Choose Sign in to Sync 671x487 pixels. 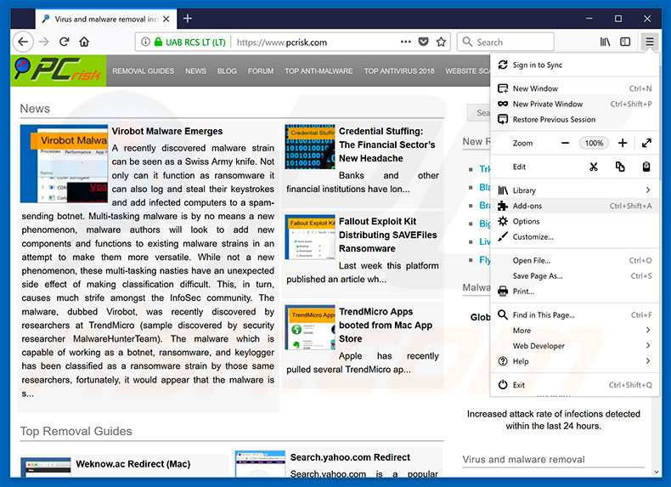point(574,65)
